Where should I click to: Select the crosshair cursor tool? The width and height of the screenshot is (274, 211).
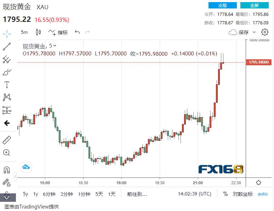coord(7,34)
